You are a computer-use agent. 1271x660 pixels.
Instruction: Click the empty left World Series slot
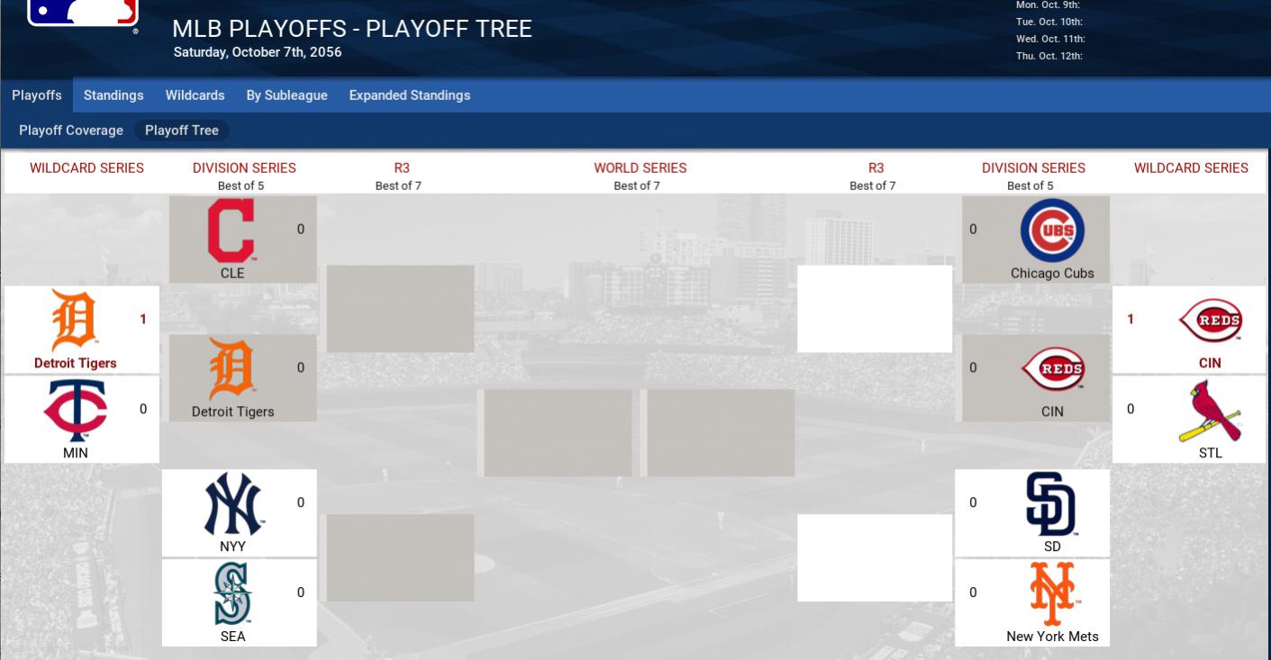(x=558, y=432)
